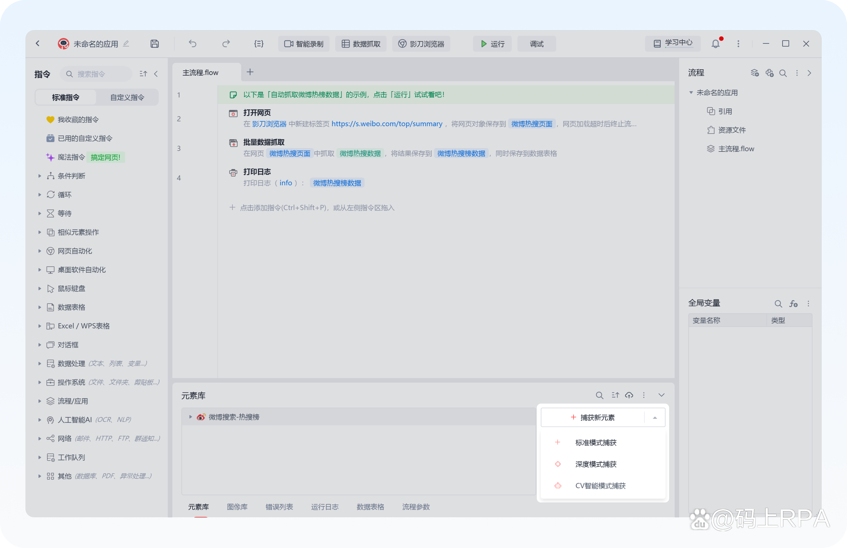Collapse the 指令 panel with the left chevron
The height and width of the screenshot is (548, 847).
pyautogui.click(x=156, y=74)
